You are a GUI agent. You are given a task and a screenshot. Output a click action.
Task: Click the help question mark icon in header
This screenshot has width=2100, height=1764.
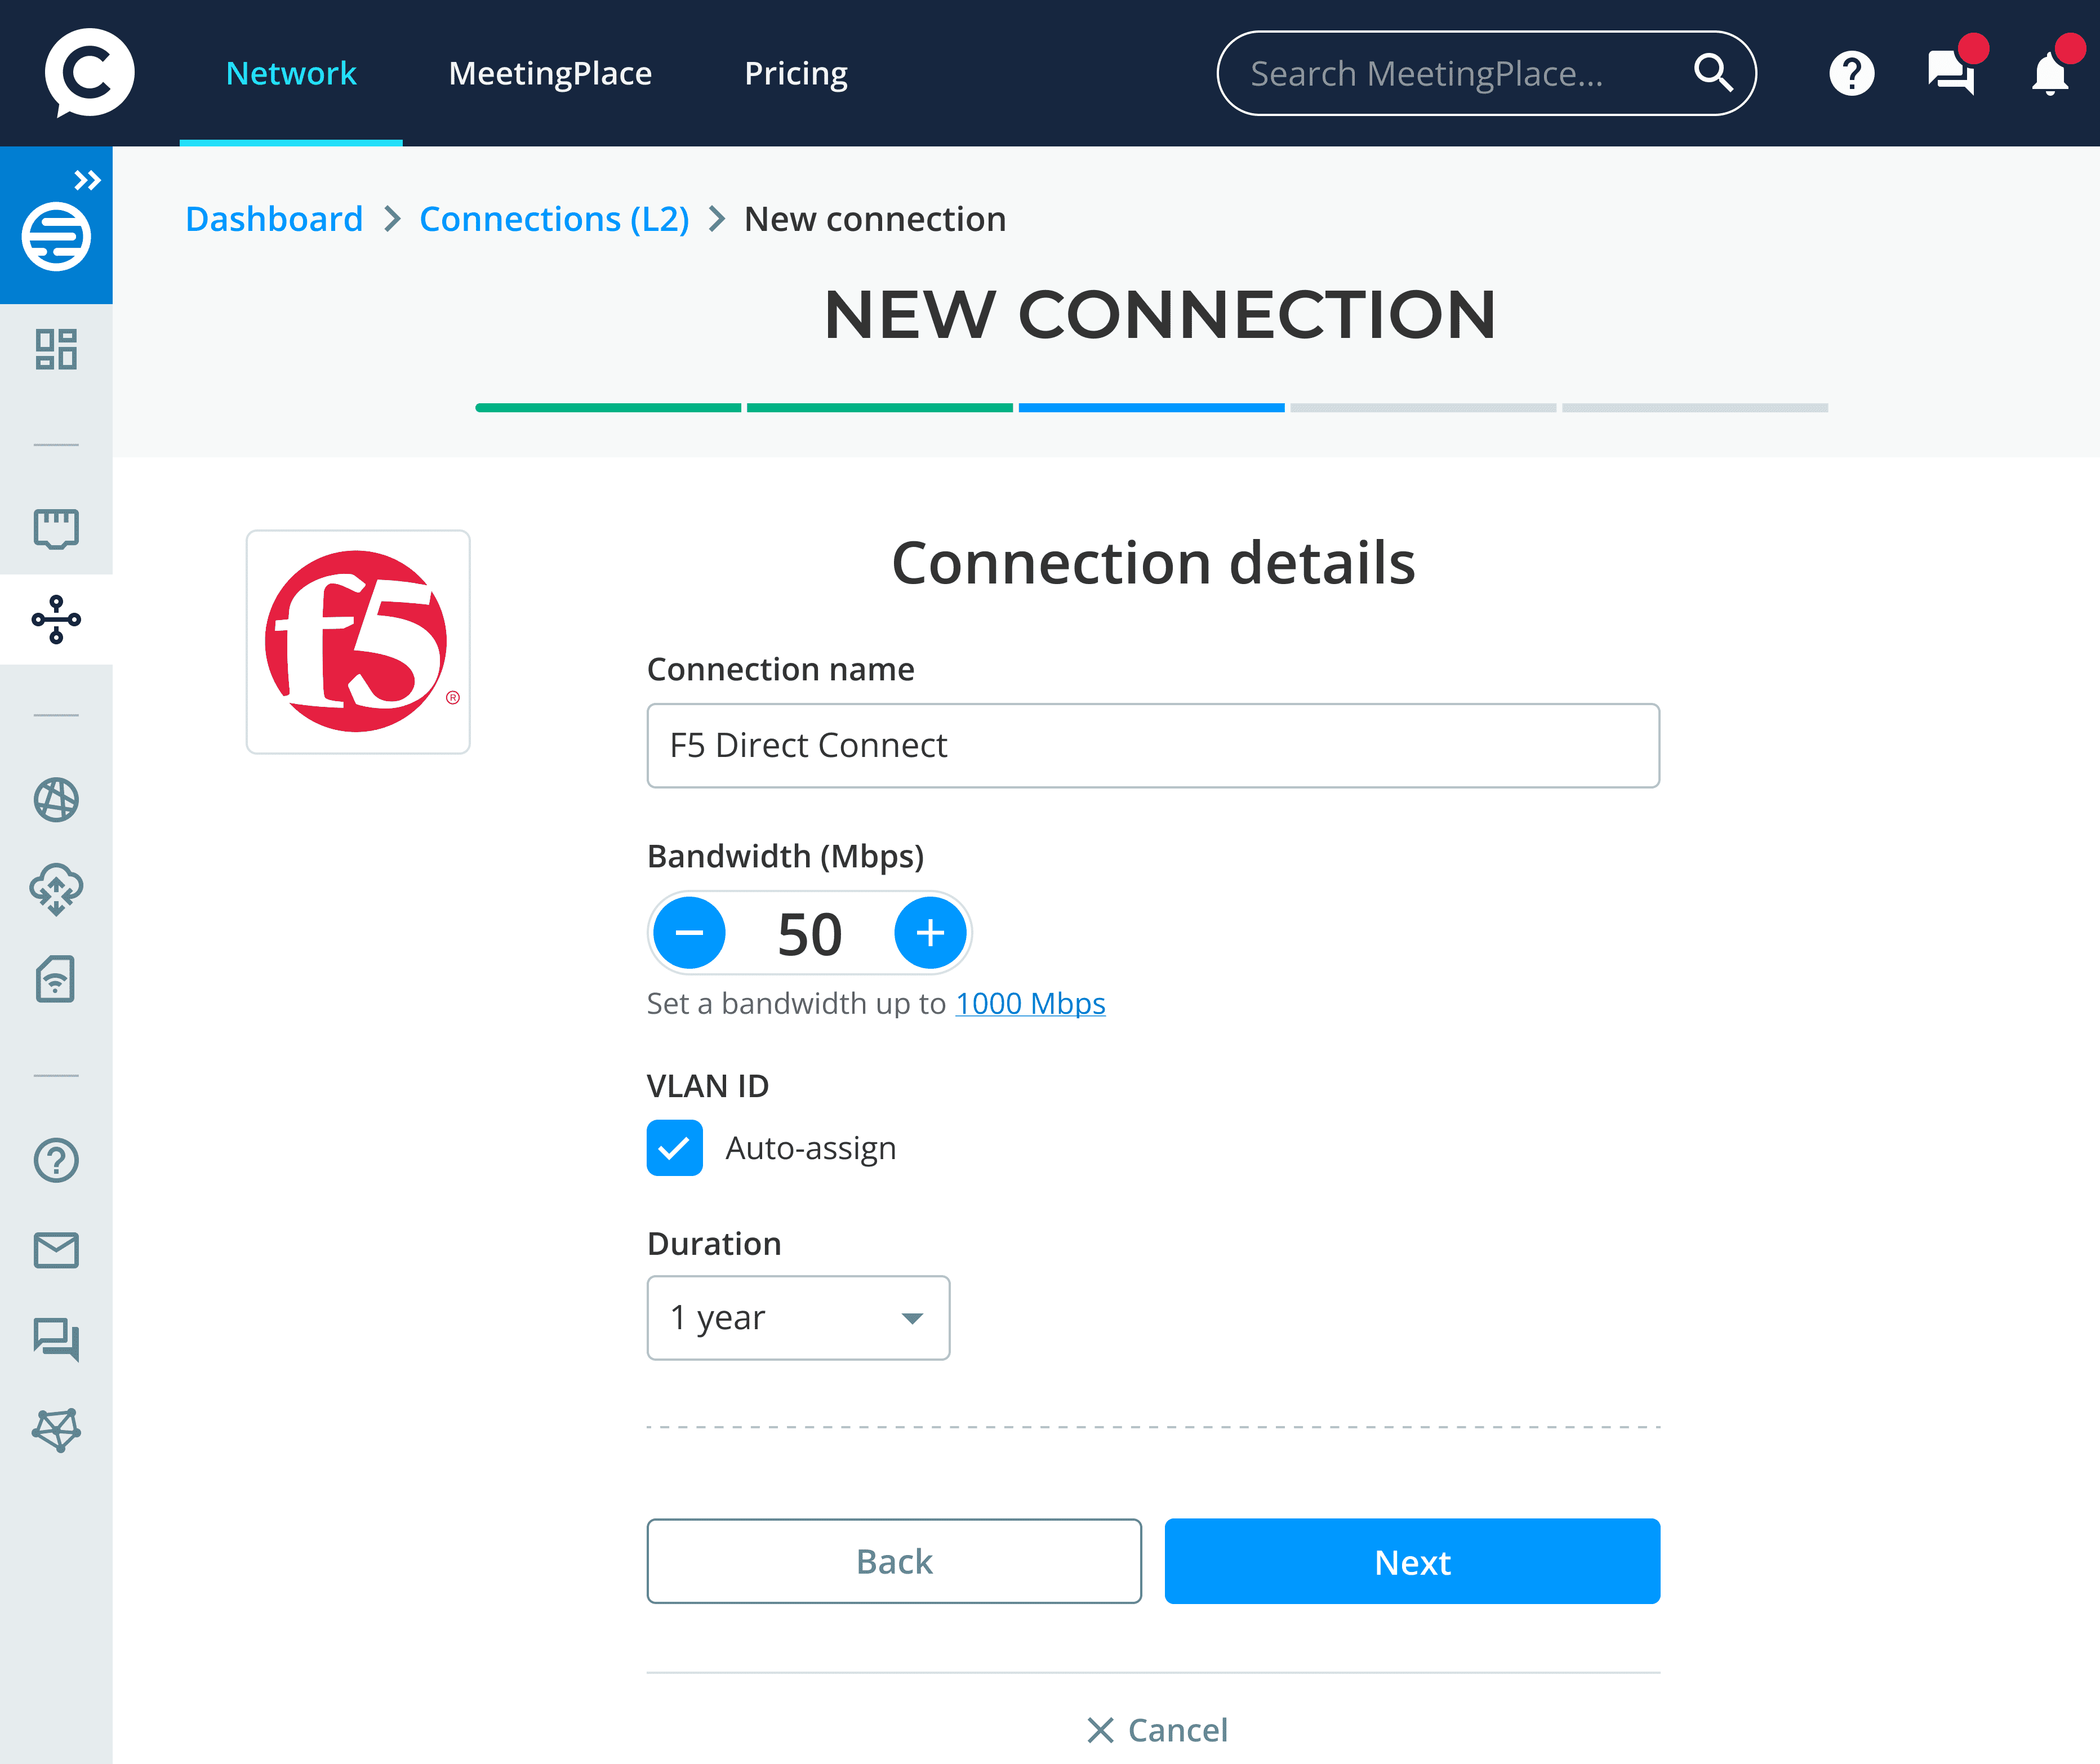point(1851,74)
